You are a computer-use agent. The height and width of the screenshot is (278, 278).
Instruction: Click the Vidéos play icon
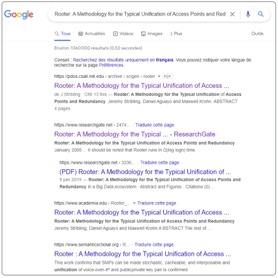click(x=115, y=34)
